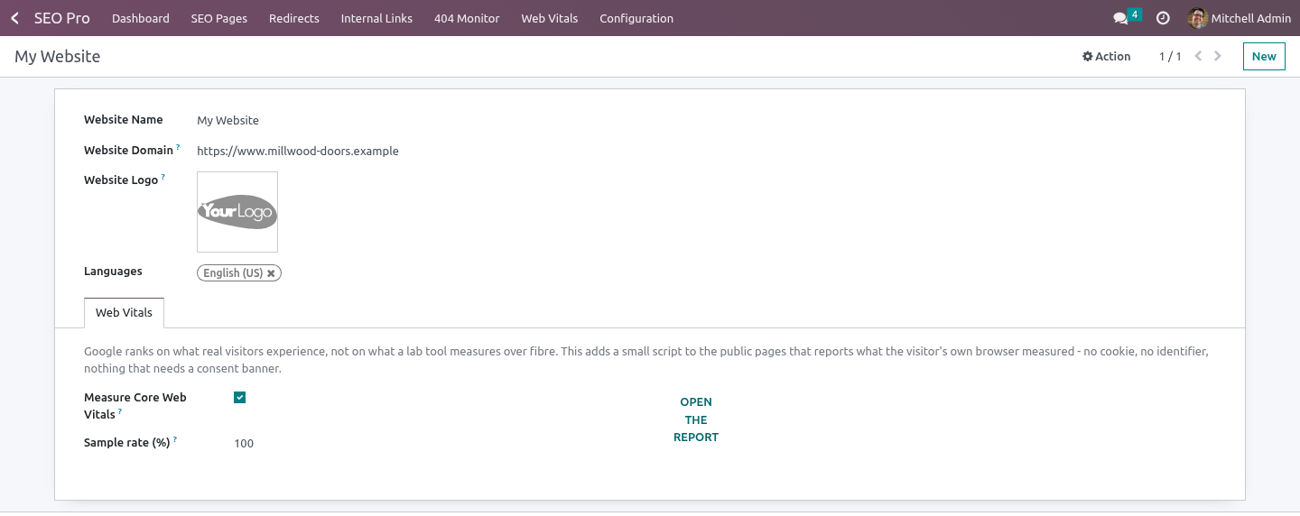Screen dimensions: 1300x516
Task: Go to next record arrow
Action: click(1218, 56)
